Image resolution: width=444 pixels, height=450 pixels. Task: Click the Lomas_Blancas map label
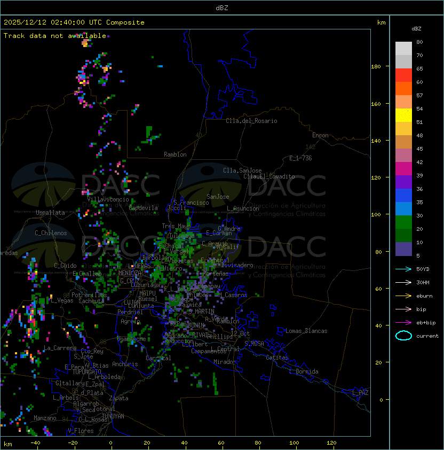[306, 331]
